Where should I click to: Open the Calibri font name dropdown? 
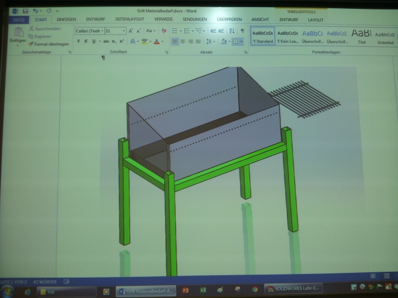(90, 31)
